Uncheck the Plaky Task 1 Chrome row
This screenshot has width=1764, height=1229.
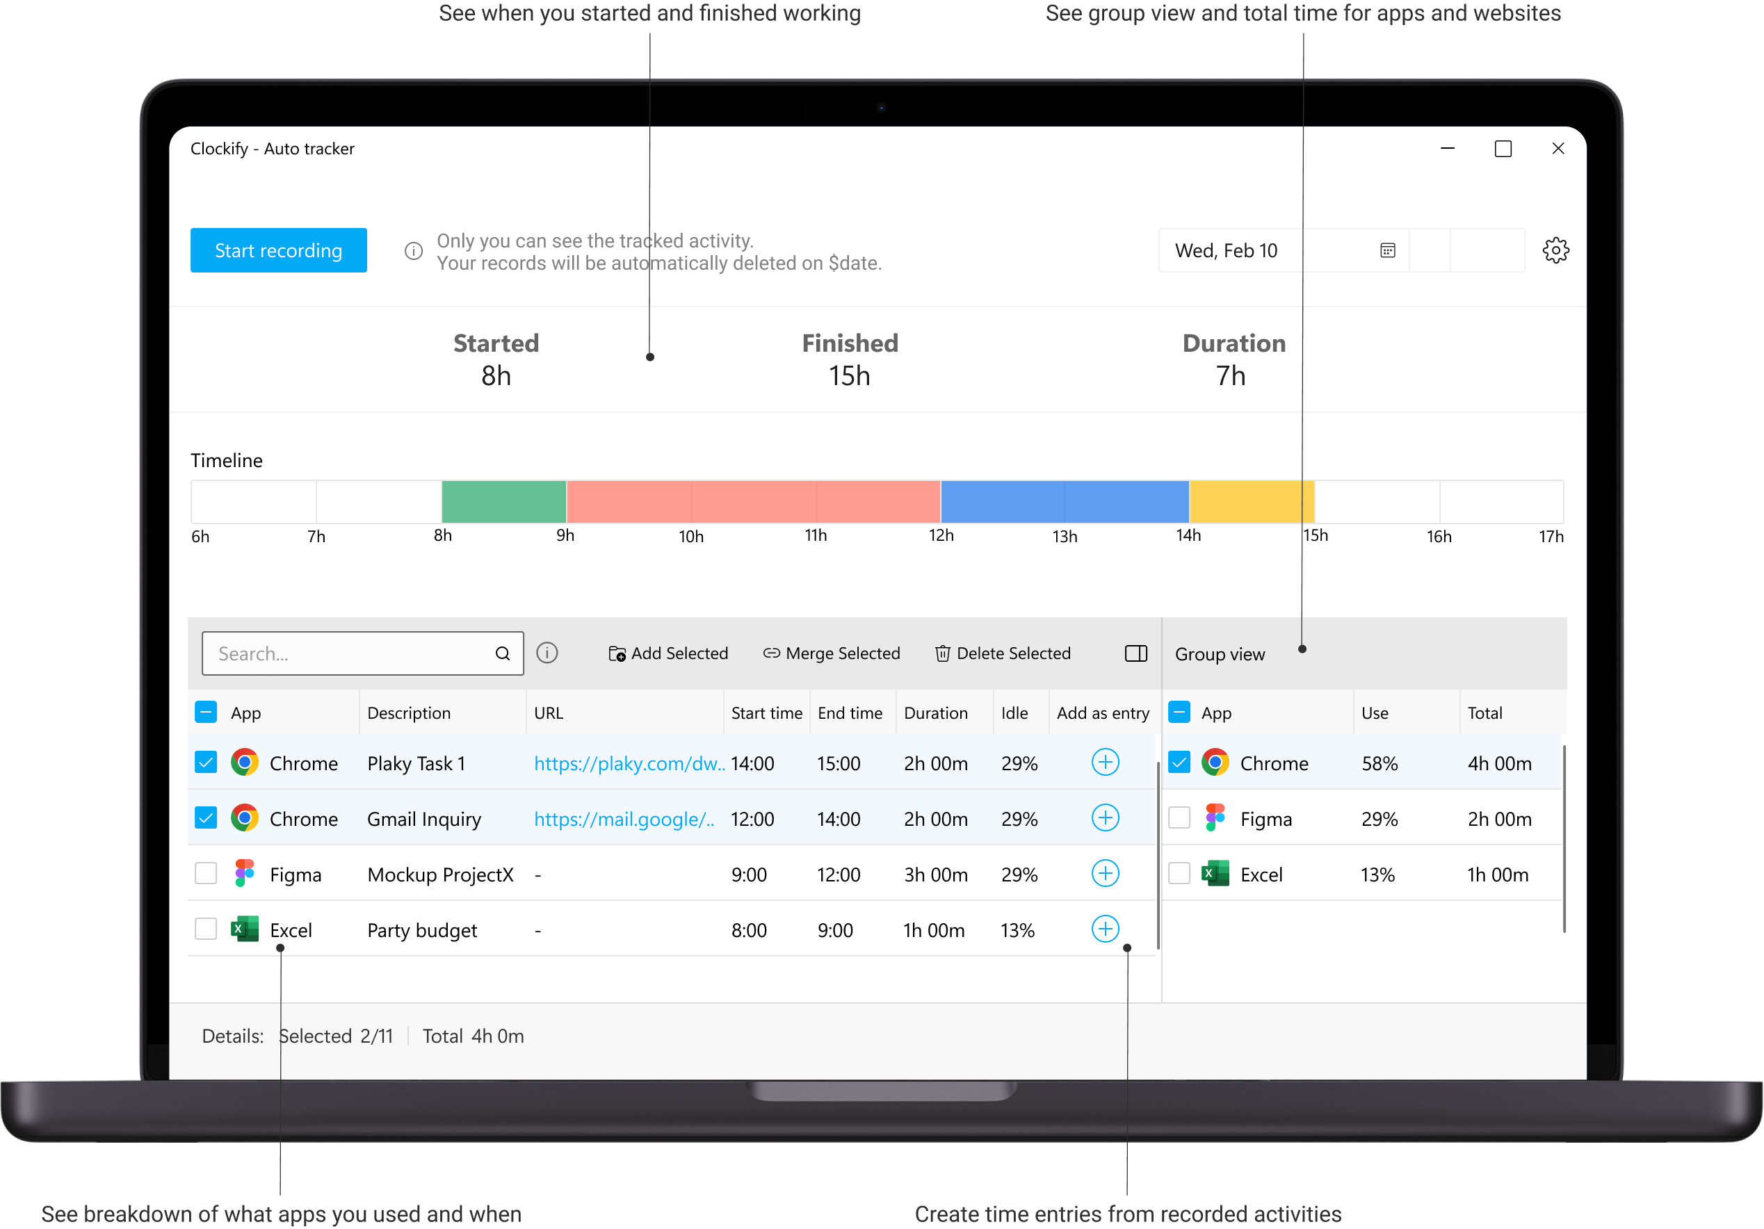coord(206,762)
